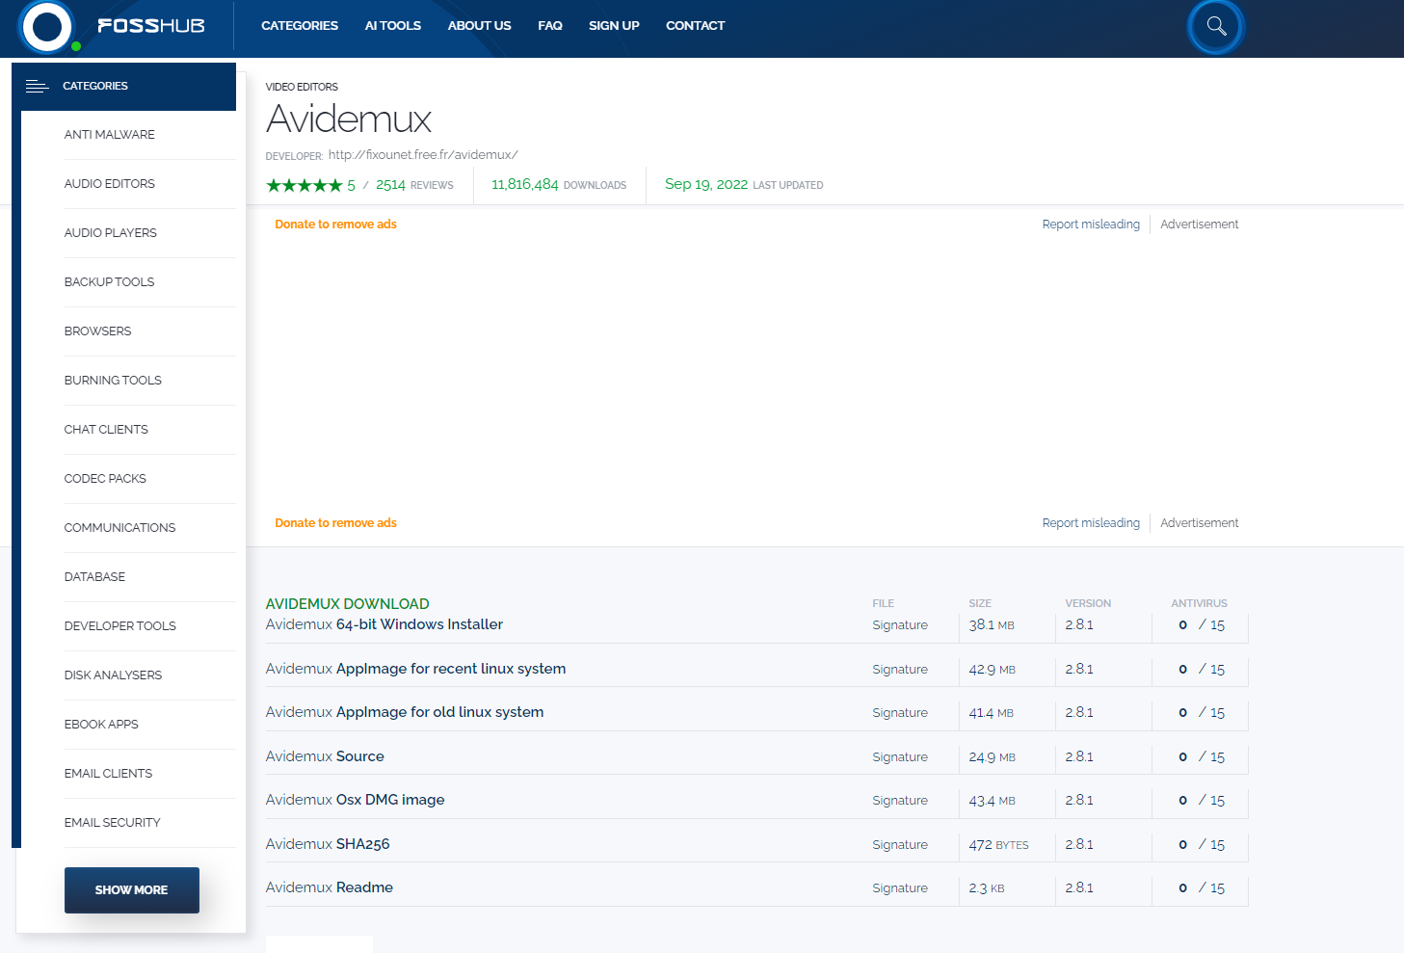Click lower Donate to remove ads link
The width and height of the screenshot is (1404, 953).
[x=335, y=523]
